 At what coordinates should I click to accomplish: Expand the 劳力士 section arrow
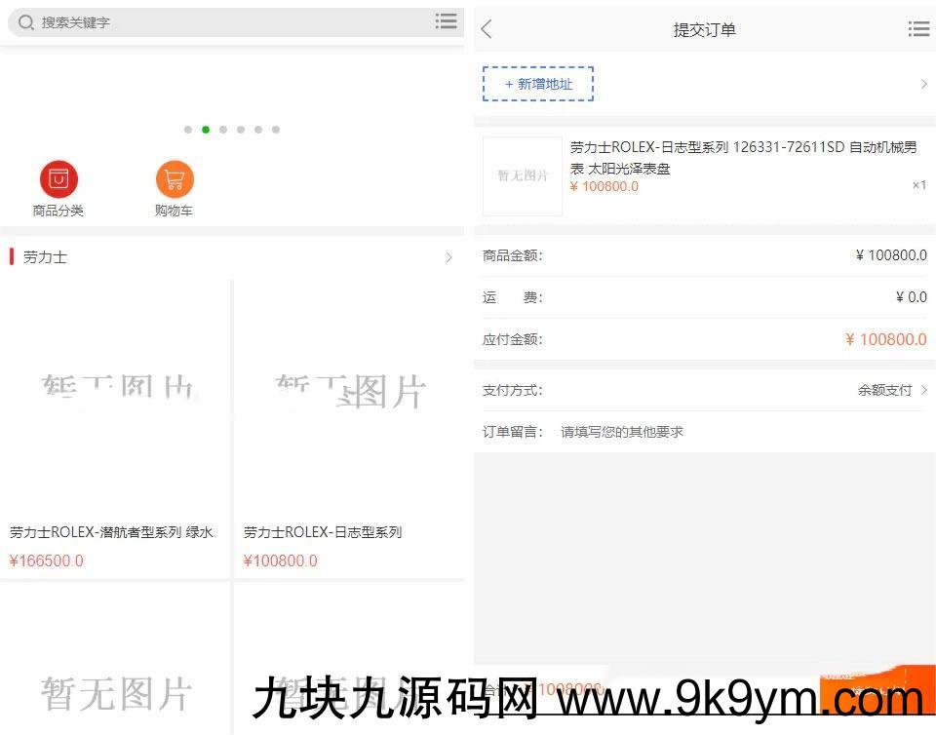[x=448, y=257]
